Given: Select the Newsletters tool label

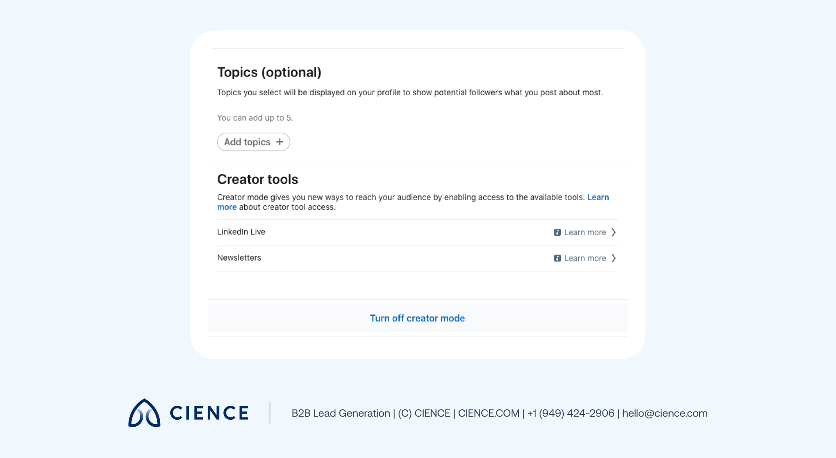Looking at the screenshot, I should 239,258.
